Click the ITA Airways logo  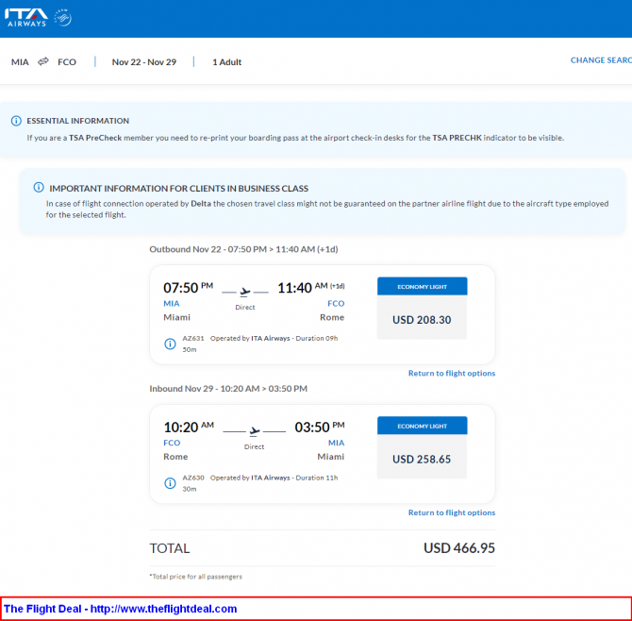[x=25, y=18]
